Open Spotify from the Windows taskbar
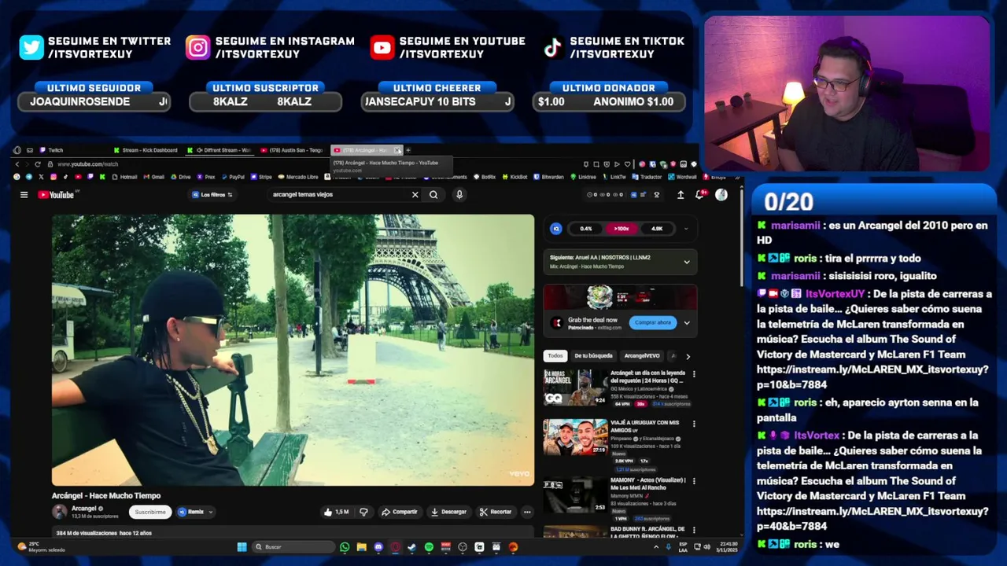1007x566 pixels. (429, 547)
